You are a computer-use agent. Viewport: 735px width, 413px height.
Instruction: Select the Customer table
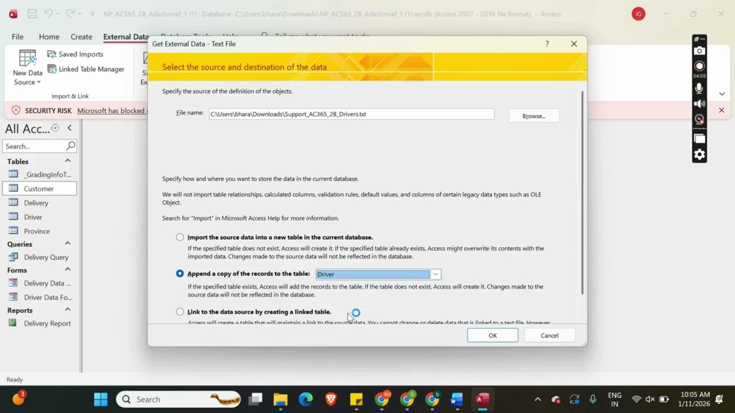coord(40,189)
